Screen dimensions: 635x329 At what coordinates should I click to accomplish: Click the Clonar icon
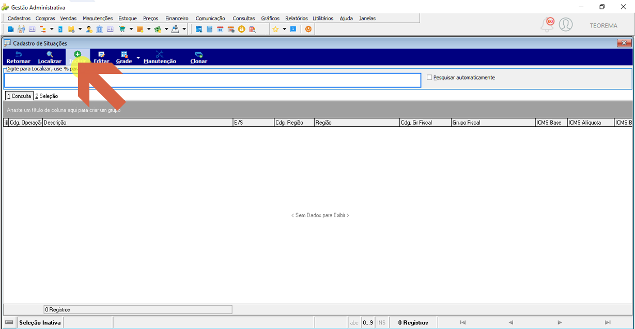tap(198, 57)
